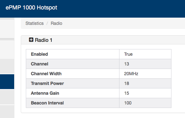Select the Radio breadcrumb item
The width and height of the screenshot is (185, 118).
pos(56,23)
